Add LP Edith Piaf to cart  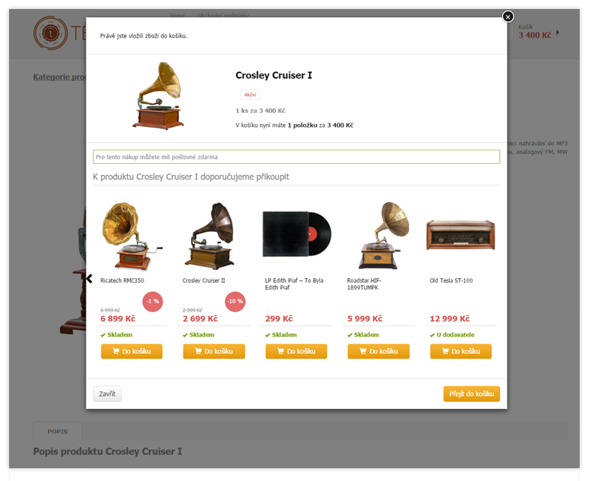coord(296,352)
